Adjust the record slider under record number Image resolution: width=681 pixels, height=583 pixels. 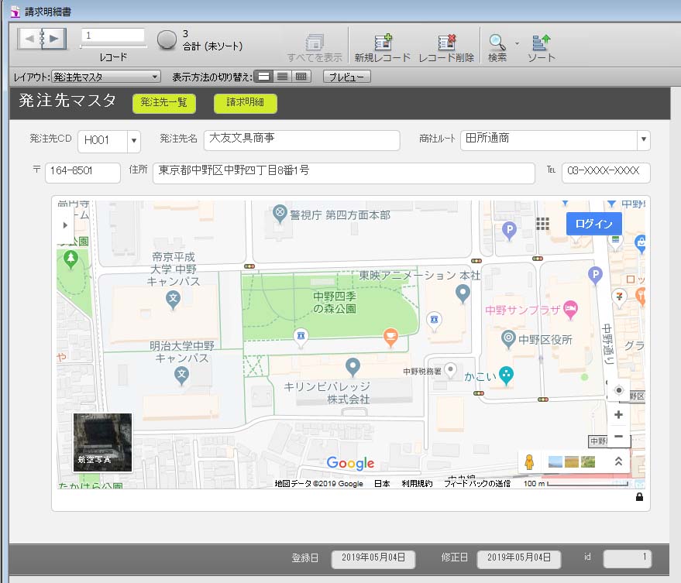[113, 46]
